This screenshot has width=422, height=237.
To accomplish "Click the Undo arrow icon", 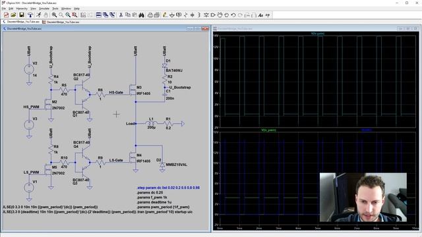I will click(x=233, y=15).
